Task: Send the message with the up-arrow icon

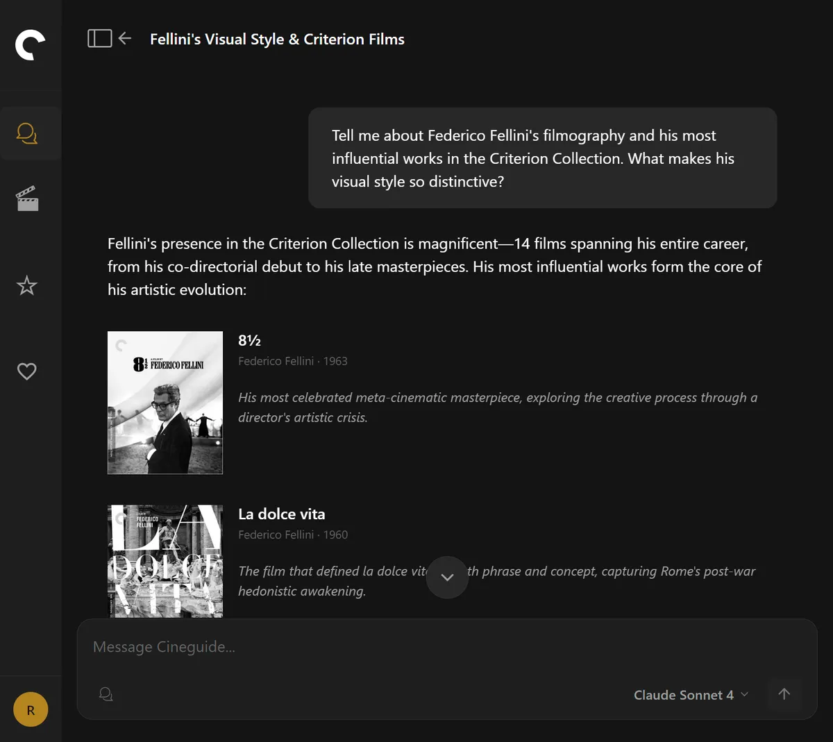Action: pos(784,694)
